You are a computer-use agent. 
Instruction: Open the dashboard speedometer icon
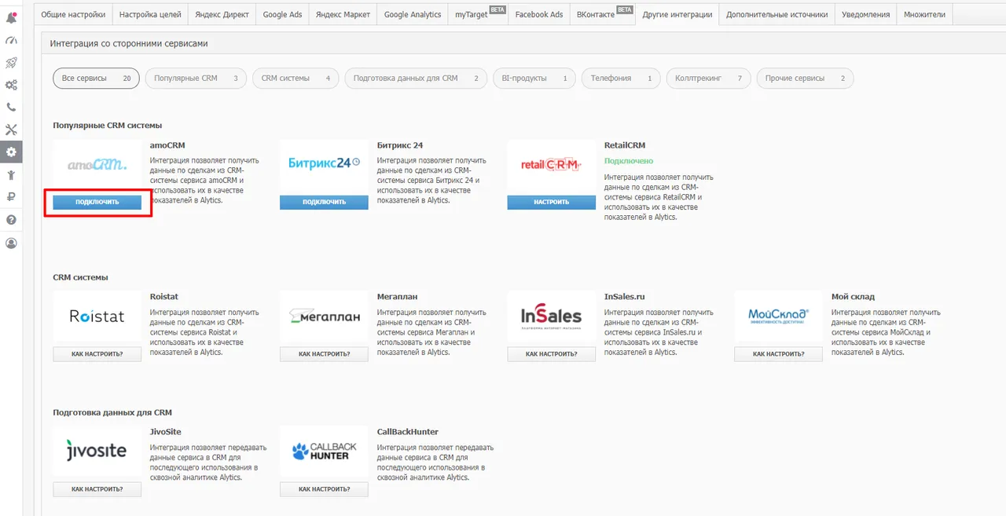(x=11, y=40)
